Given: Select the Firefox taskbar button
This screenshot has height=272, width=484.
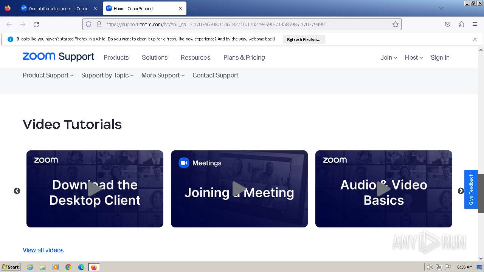Looking at the screenshot, I should pos(94,267).
